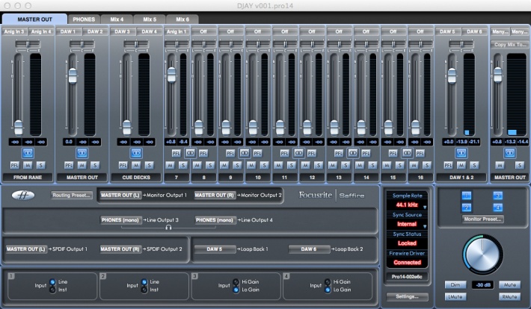Open the Mix 5 tab
This screenshot has width=531, height=309.
pyautogui.click(x=149, y=18)
